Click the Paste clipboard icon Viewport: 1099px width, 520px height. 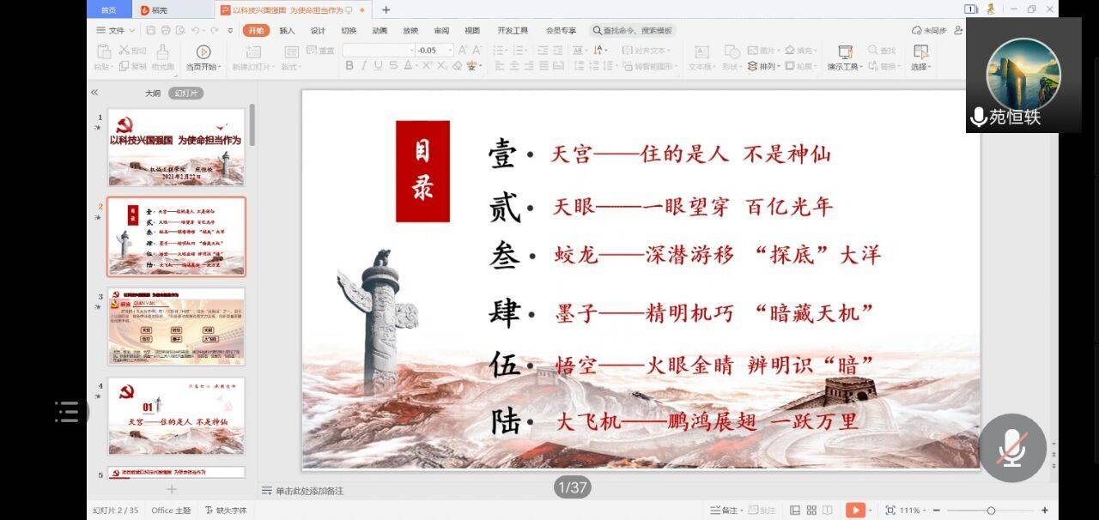[104, 51]
